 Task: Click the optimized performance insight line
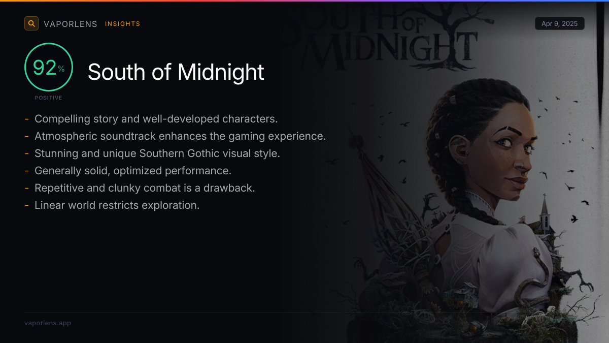[133, 171]
